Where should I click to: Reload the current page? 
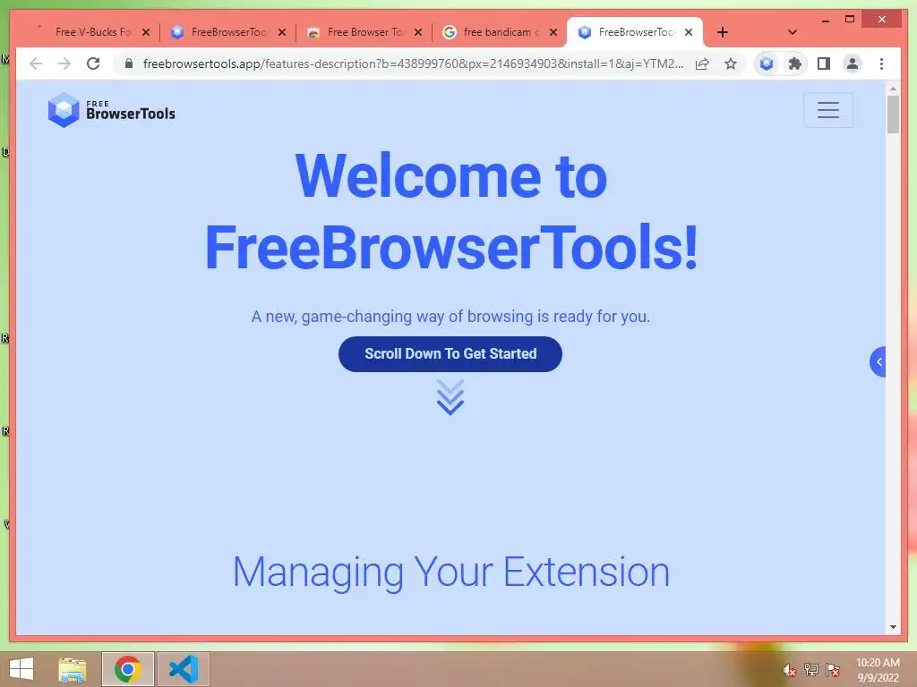pyautogui.click(x=93, y=64)
